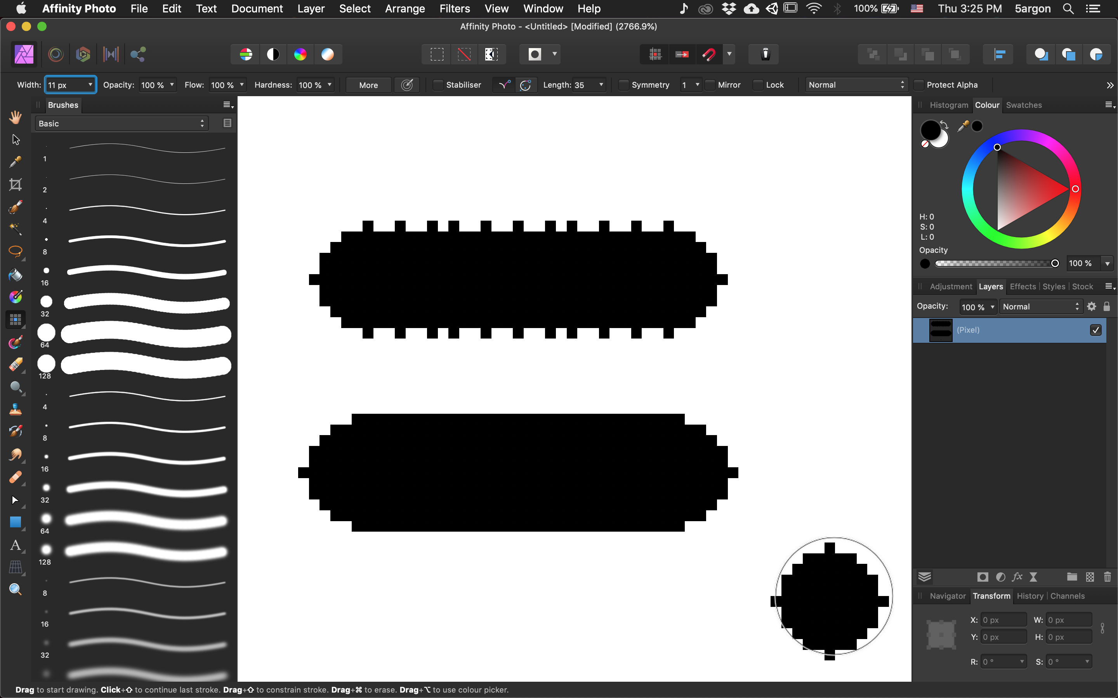Select the Clone Brush stamp tool

(x=15, y=409)
